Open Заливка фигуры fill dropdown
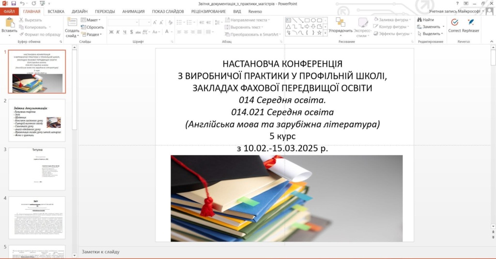Viewport: 496px width, 259px height. pyautogui.click(x=392, y=19)
